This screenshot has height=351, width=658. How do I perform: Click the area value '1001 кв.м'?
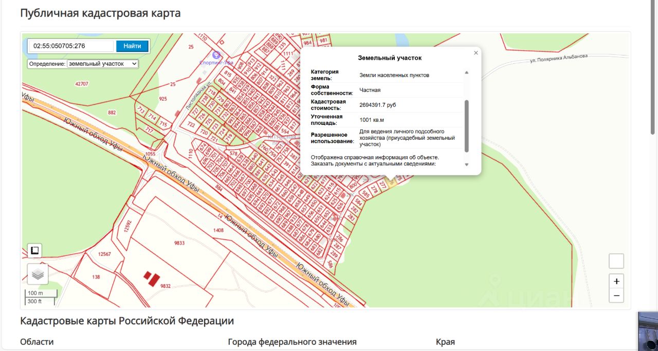coord(373,120)
